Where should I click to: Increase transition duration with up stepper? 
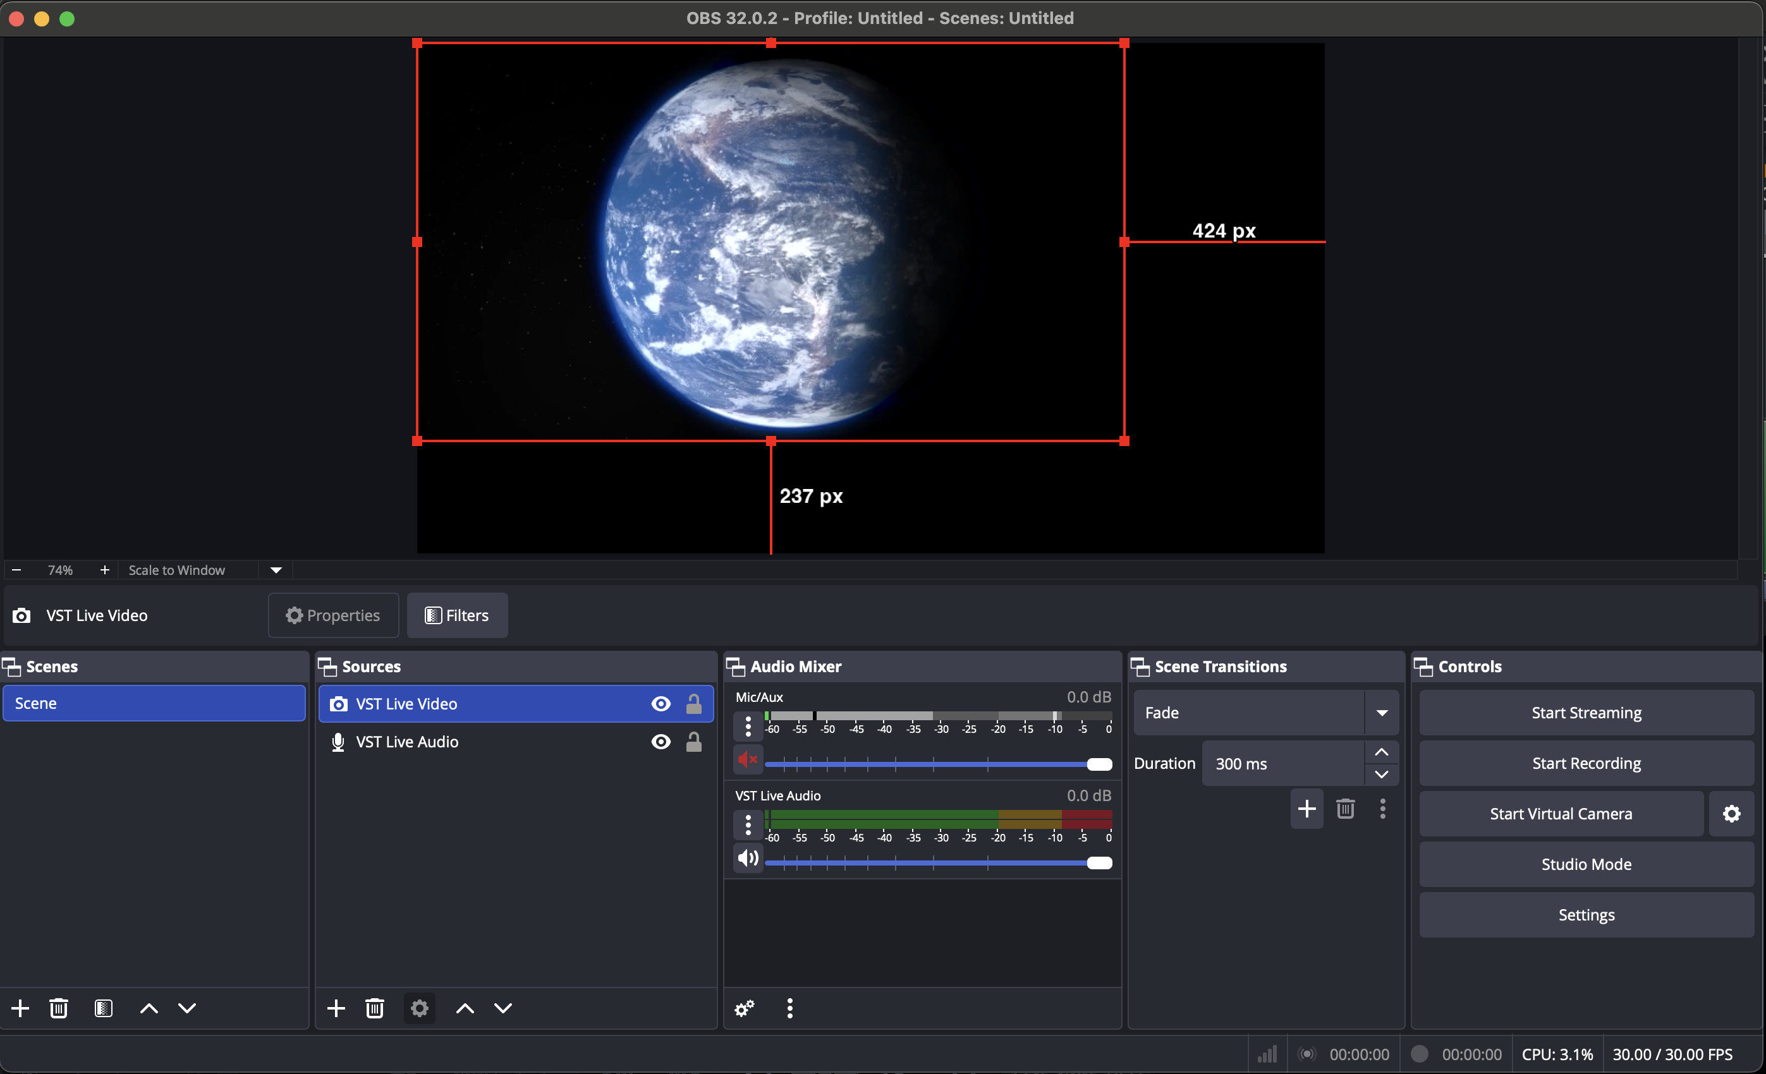1381,752
